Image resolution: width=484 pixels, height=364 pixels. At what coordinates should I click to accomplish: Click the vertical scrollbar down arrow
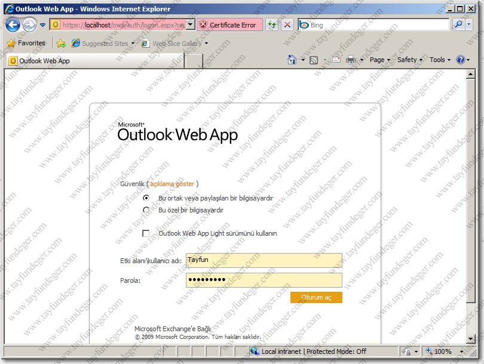470,339
